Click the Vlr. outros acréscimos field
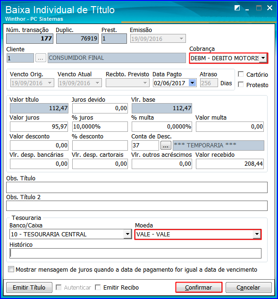 pyautogui.click(x=162, y=164)
